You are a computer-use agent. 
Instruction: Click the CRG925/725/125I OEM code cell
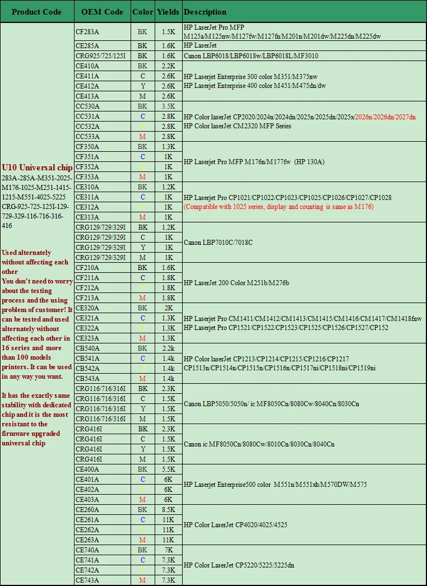[103, 55]
